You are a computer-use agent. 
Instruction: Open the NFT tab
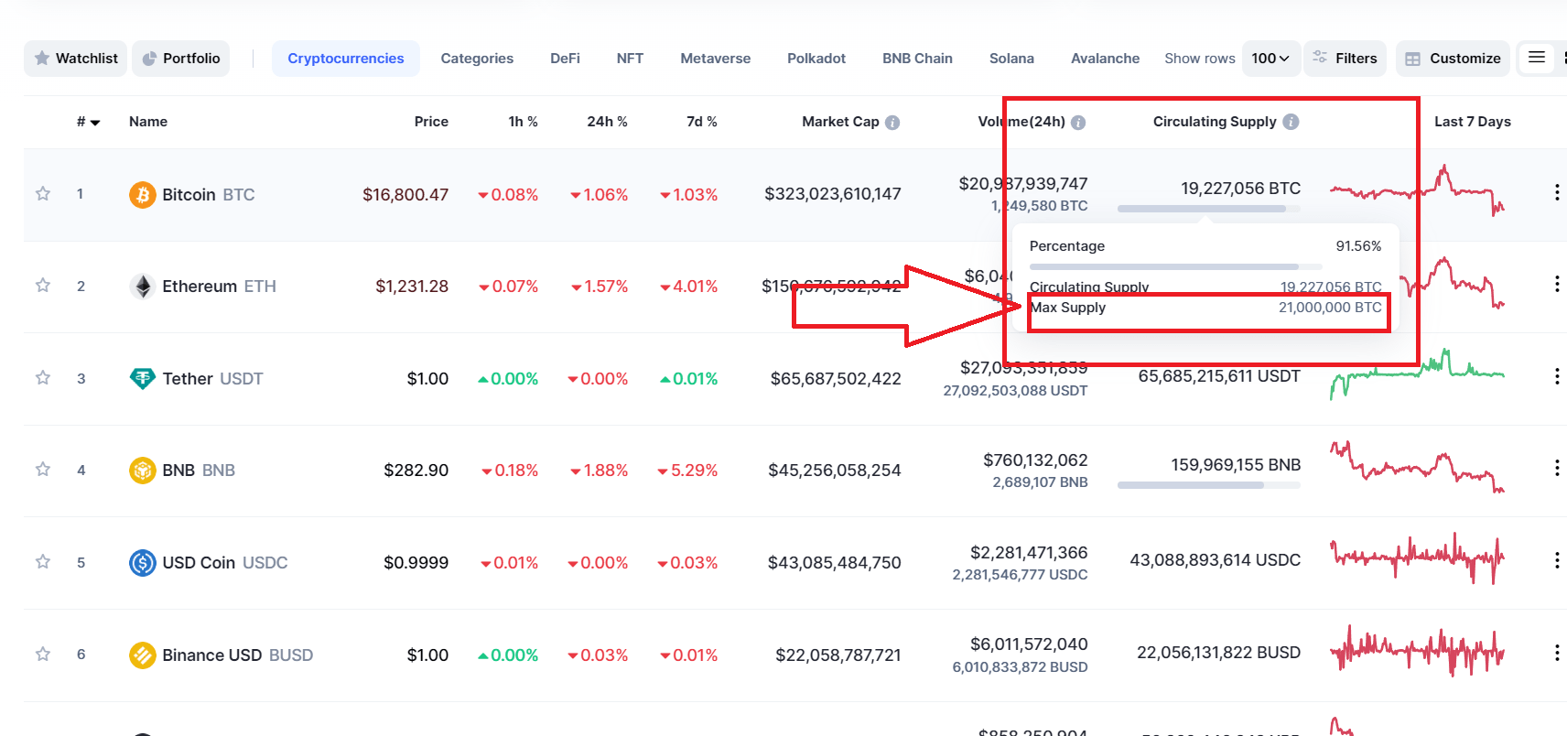click(x=630, y=59)
